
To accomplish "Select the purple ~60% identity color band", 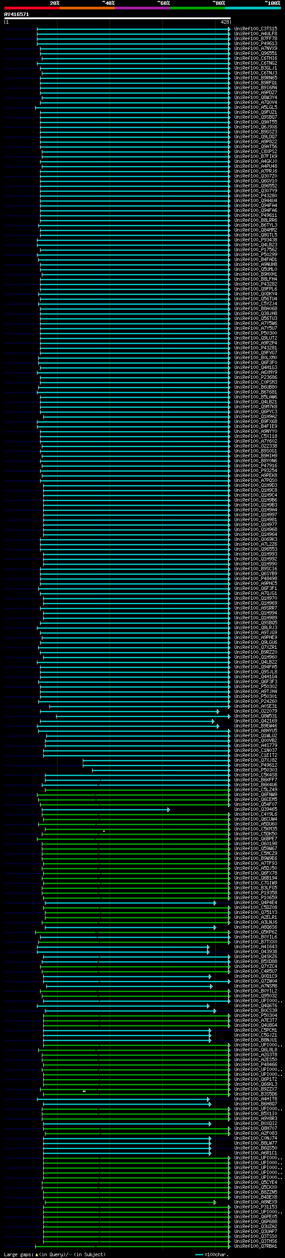I will coord(142,8).
